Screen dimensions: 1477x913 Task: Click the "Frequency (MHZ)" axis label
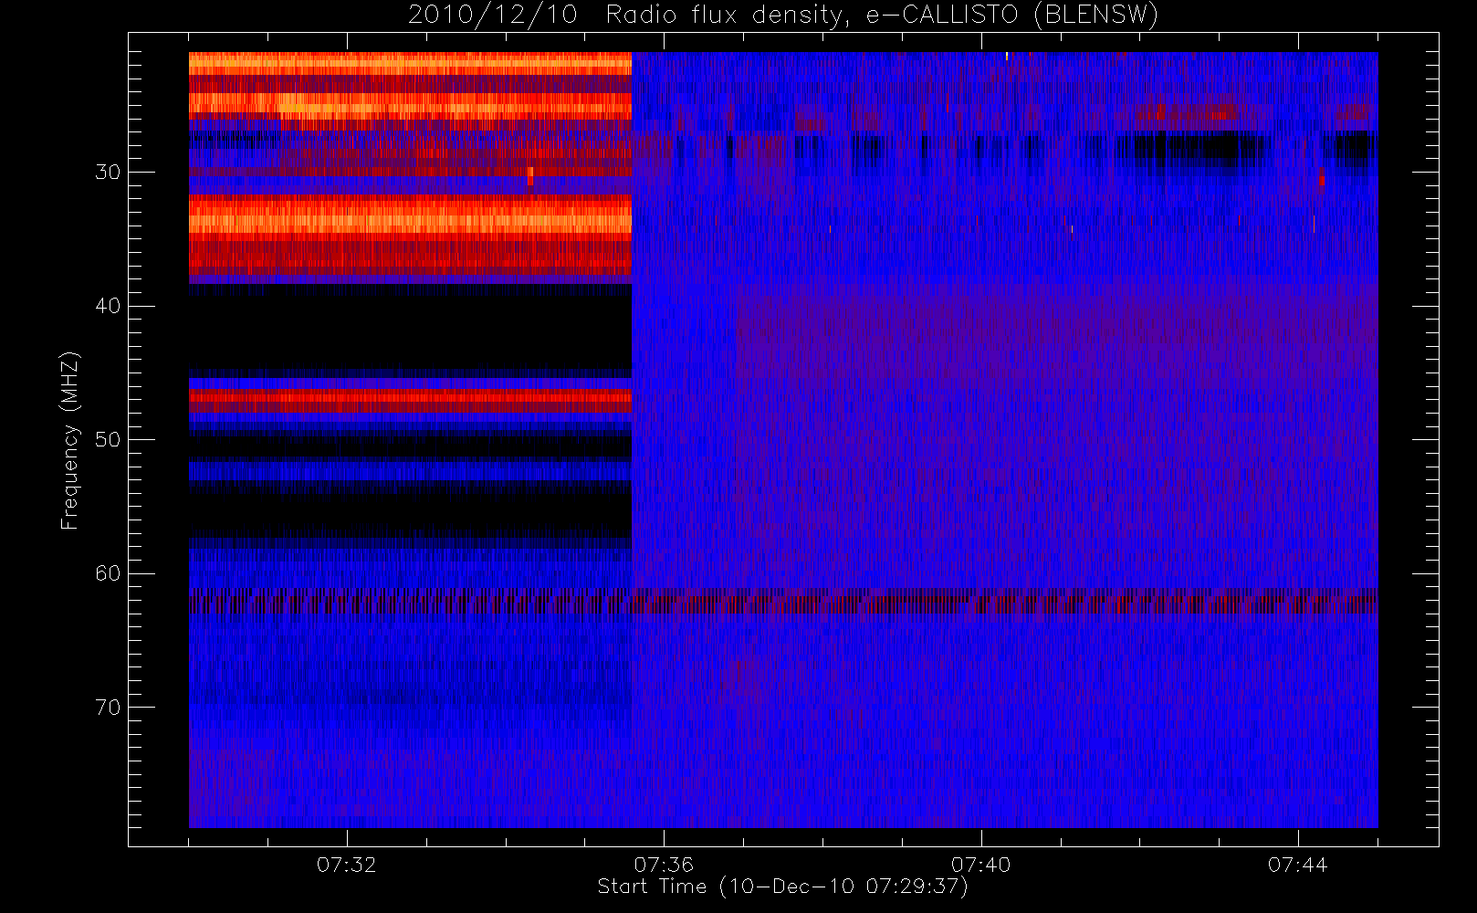70,440
